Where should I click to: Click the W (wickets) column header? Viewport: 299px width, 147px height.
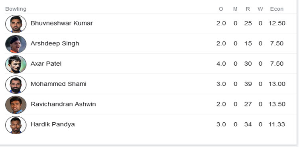coord(260,9)
